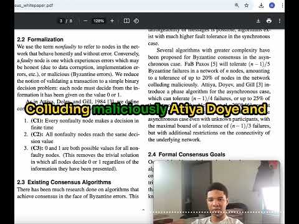Click the heading 2.2 Formalization

(x=40, y=39)
